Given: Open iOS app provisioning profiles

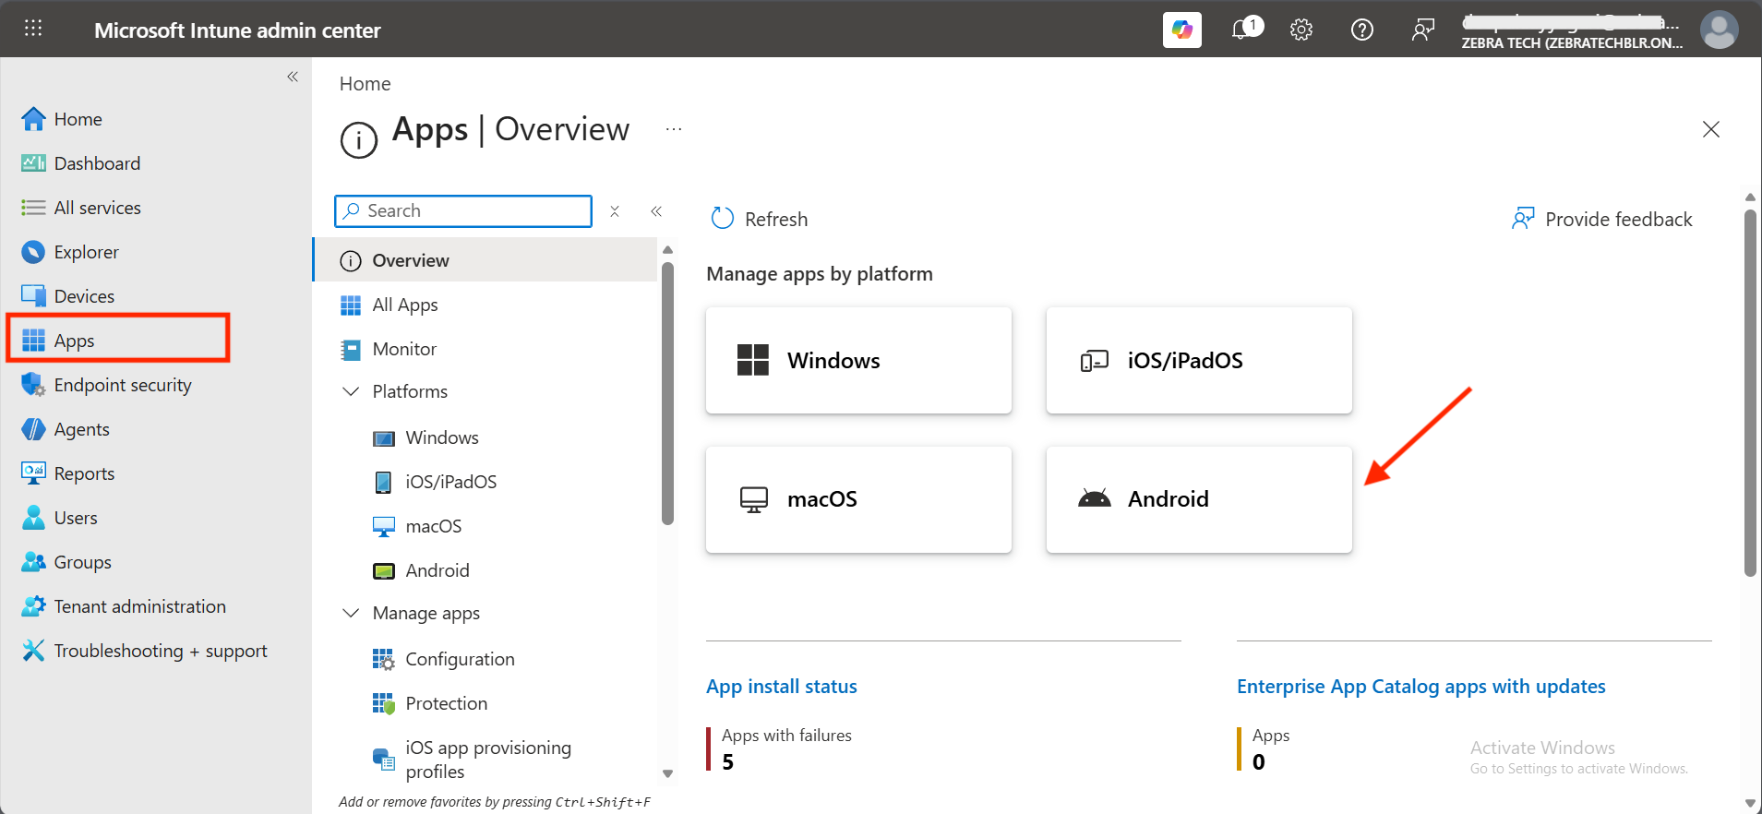Looking at the screenshot, I should (x=488, y=760).
